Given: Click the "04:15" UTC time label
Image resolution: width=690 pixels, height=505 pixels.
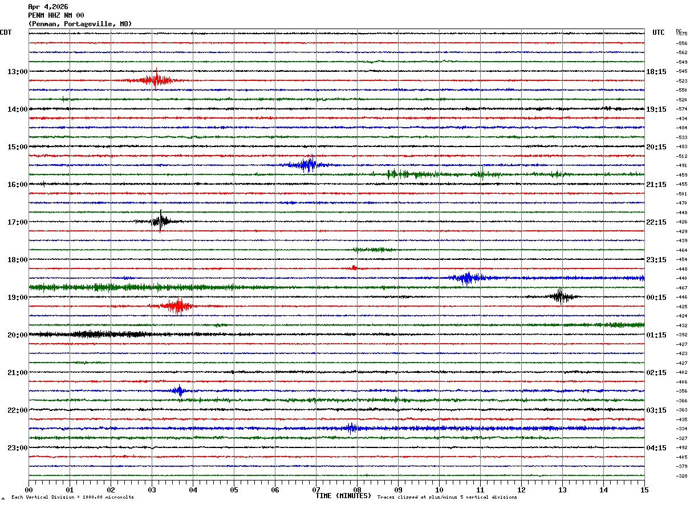Looking at the screenshot, I should point(656,448).
